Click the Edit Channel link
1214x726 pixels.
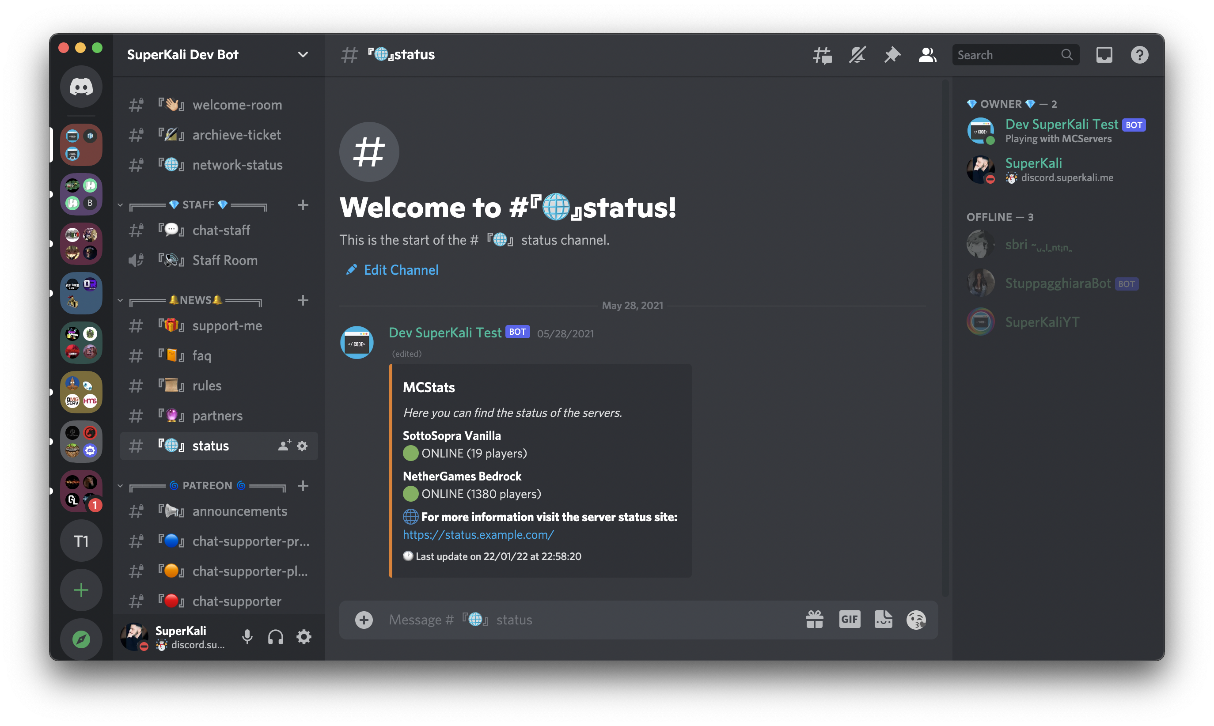pos(401,270)
